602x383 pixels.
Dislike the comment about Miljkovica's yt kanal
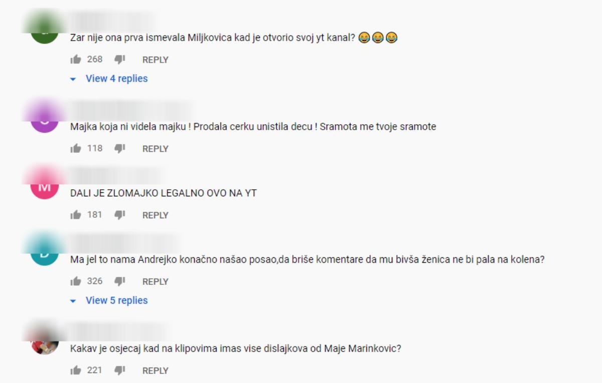(x=119, y=60)
